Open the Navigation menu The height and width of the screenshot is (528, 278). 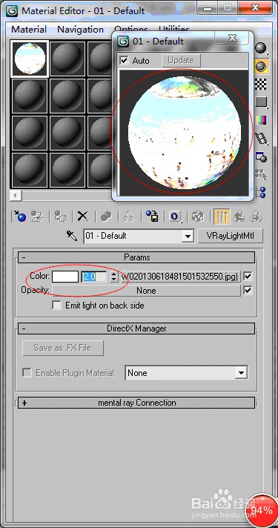(x=81, y=30)
